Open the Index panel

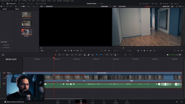(x=30, y=3)
